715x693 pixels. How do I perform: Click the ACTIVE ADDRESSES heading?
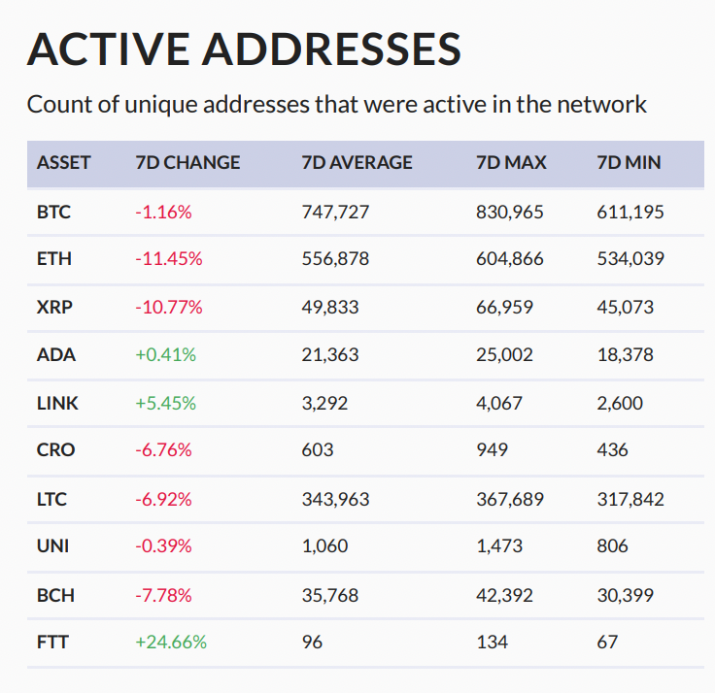click(244, 49)
